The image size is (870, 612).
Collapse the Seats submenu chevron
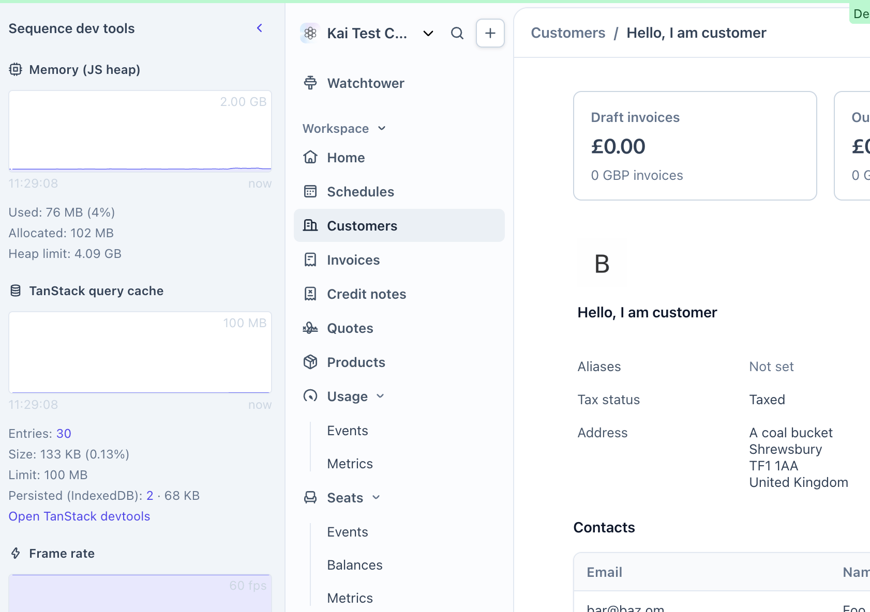[x=376, y=497]
